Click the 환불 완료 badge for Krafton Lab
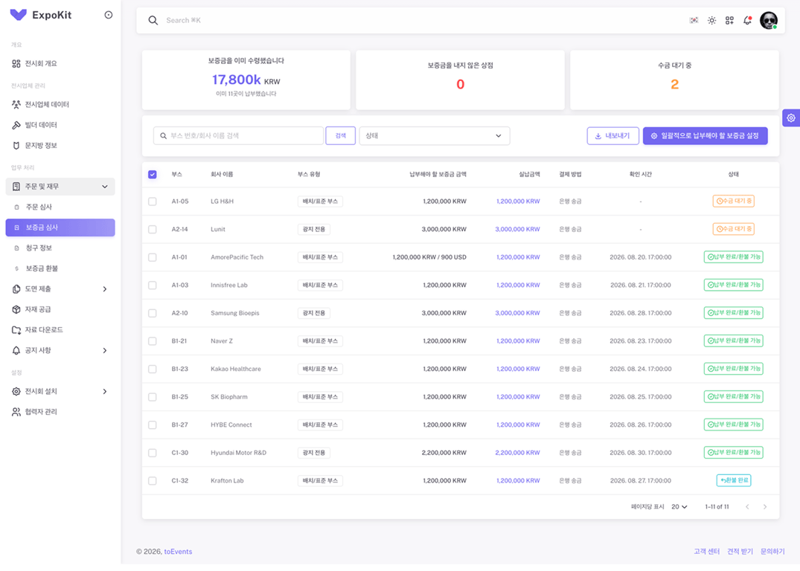This screenshot has width=800, height=571. (733, 480)
